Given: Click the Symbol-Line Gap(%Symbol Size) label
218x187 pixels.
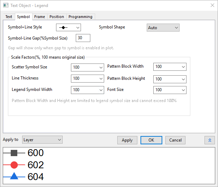Looking at the screenshot, I should click(38, 38).
